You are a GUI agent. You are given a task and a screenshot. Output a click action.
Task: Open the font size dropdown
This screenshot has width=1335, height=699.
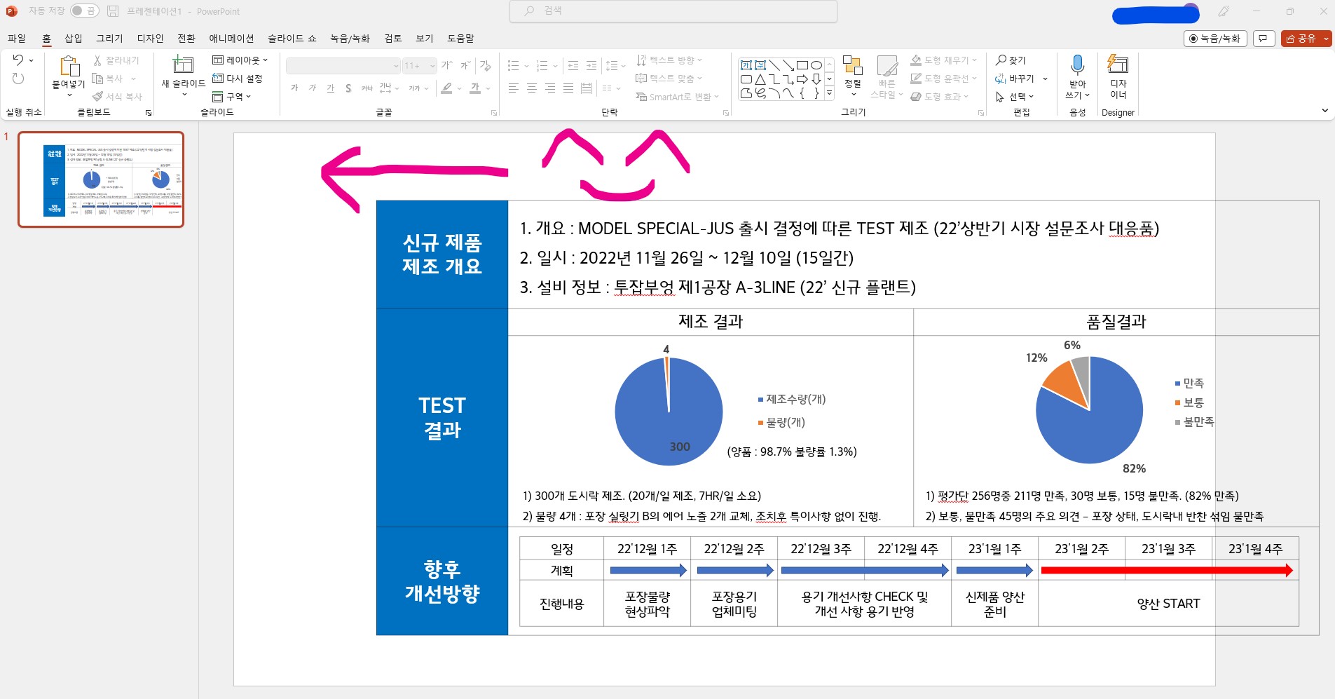pos(432,66)
